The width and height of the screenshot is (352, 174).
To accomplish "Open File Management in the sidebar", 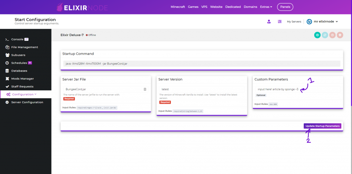I will point(25,47).
